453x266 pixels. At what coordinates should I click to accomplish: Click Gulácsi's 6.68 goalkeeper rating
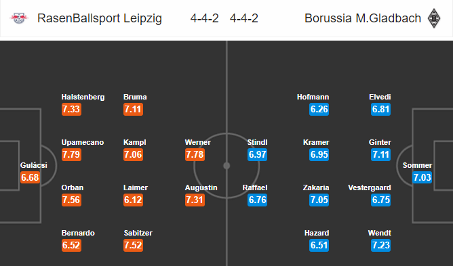(x=30, y=177)
